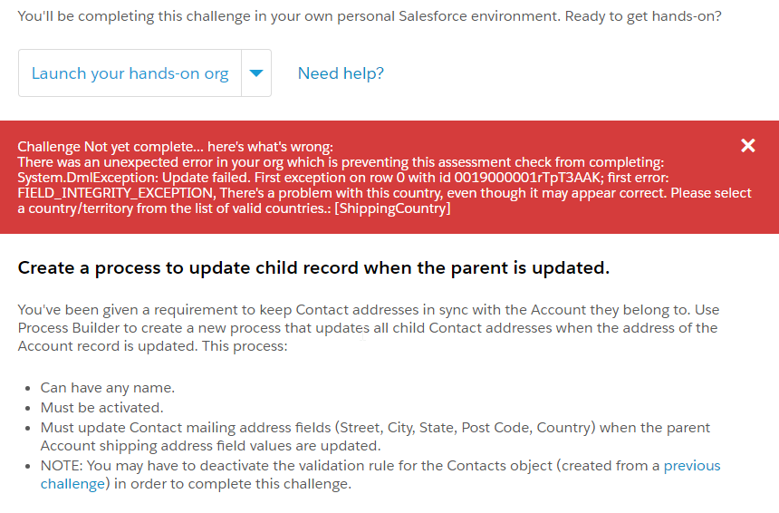
Task: Open the Need help? link
Action: pos(341,73)
